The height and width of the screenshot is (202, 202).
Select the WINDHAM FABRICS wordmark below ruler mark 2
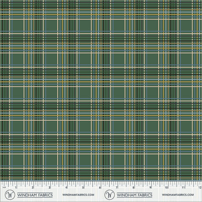(35, 195)
